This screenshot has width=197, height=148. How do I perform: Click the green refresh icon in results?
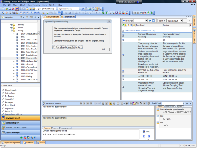coord(123,25)
